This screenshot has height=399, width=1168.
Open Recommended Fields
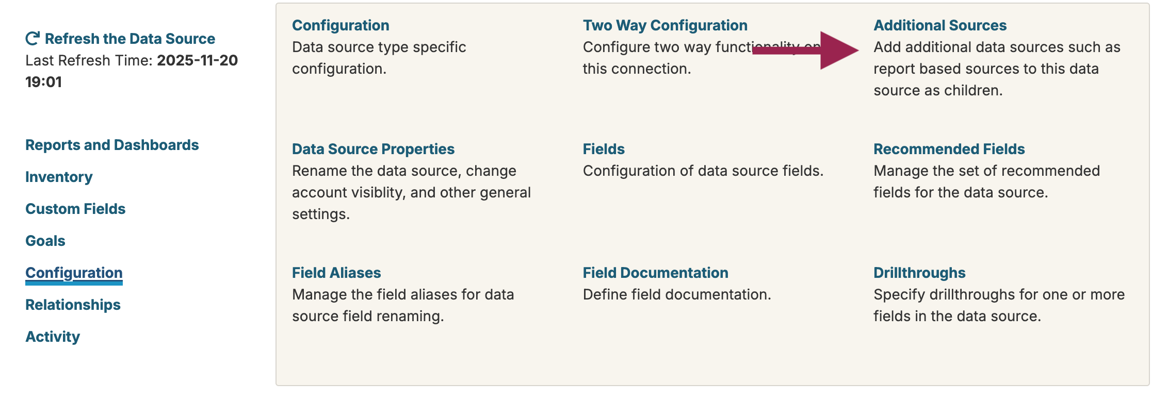click(949, 149)
